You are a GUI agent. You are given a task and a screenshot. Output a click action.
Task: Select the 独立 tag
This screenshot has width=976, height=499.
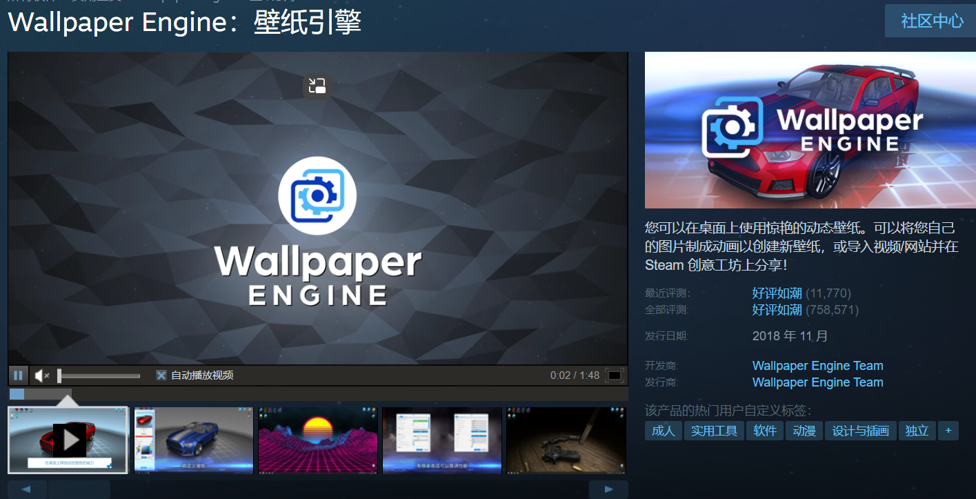tap(917, 431)
